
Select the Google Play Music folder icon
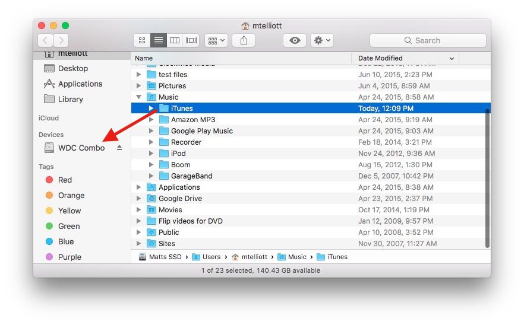(x=164, y=131)
